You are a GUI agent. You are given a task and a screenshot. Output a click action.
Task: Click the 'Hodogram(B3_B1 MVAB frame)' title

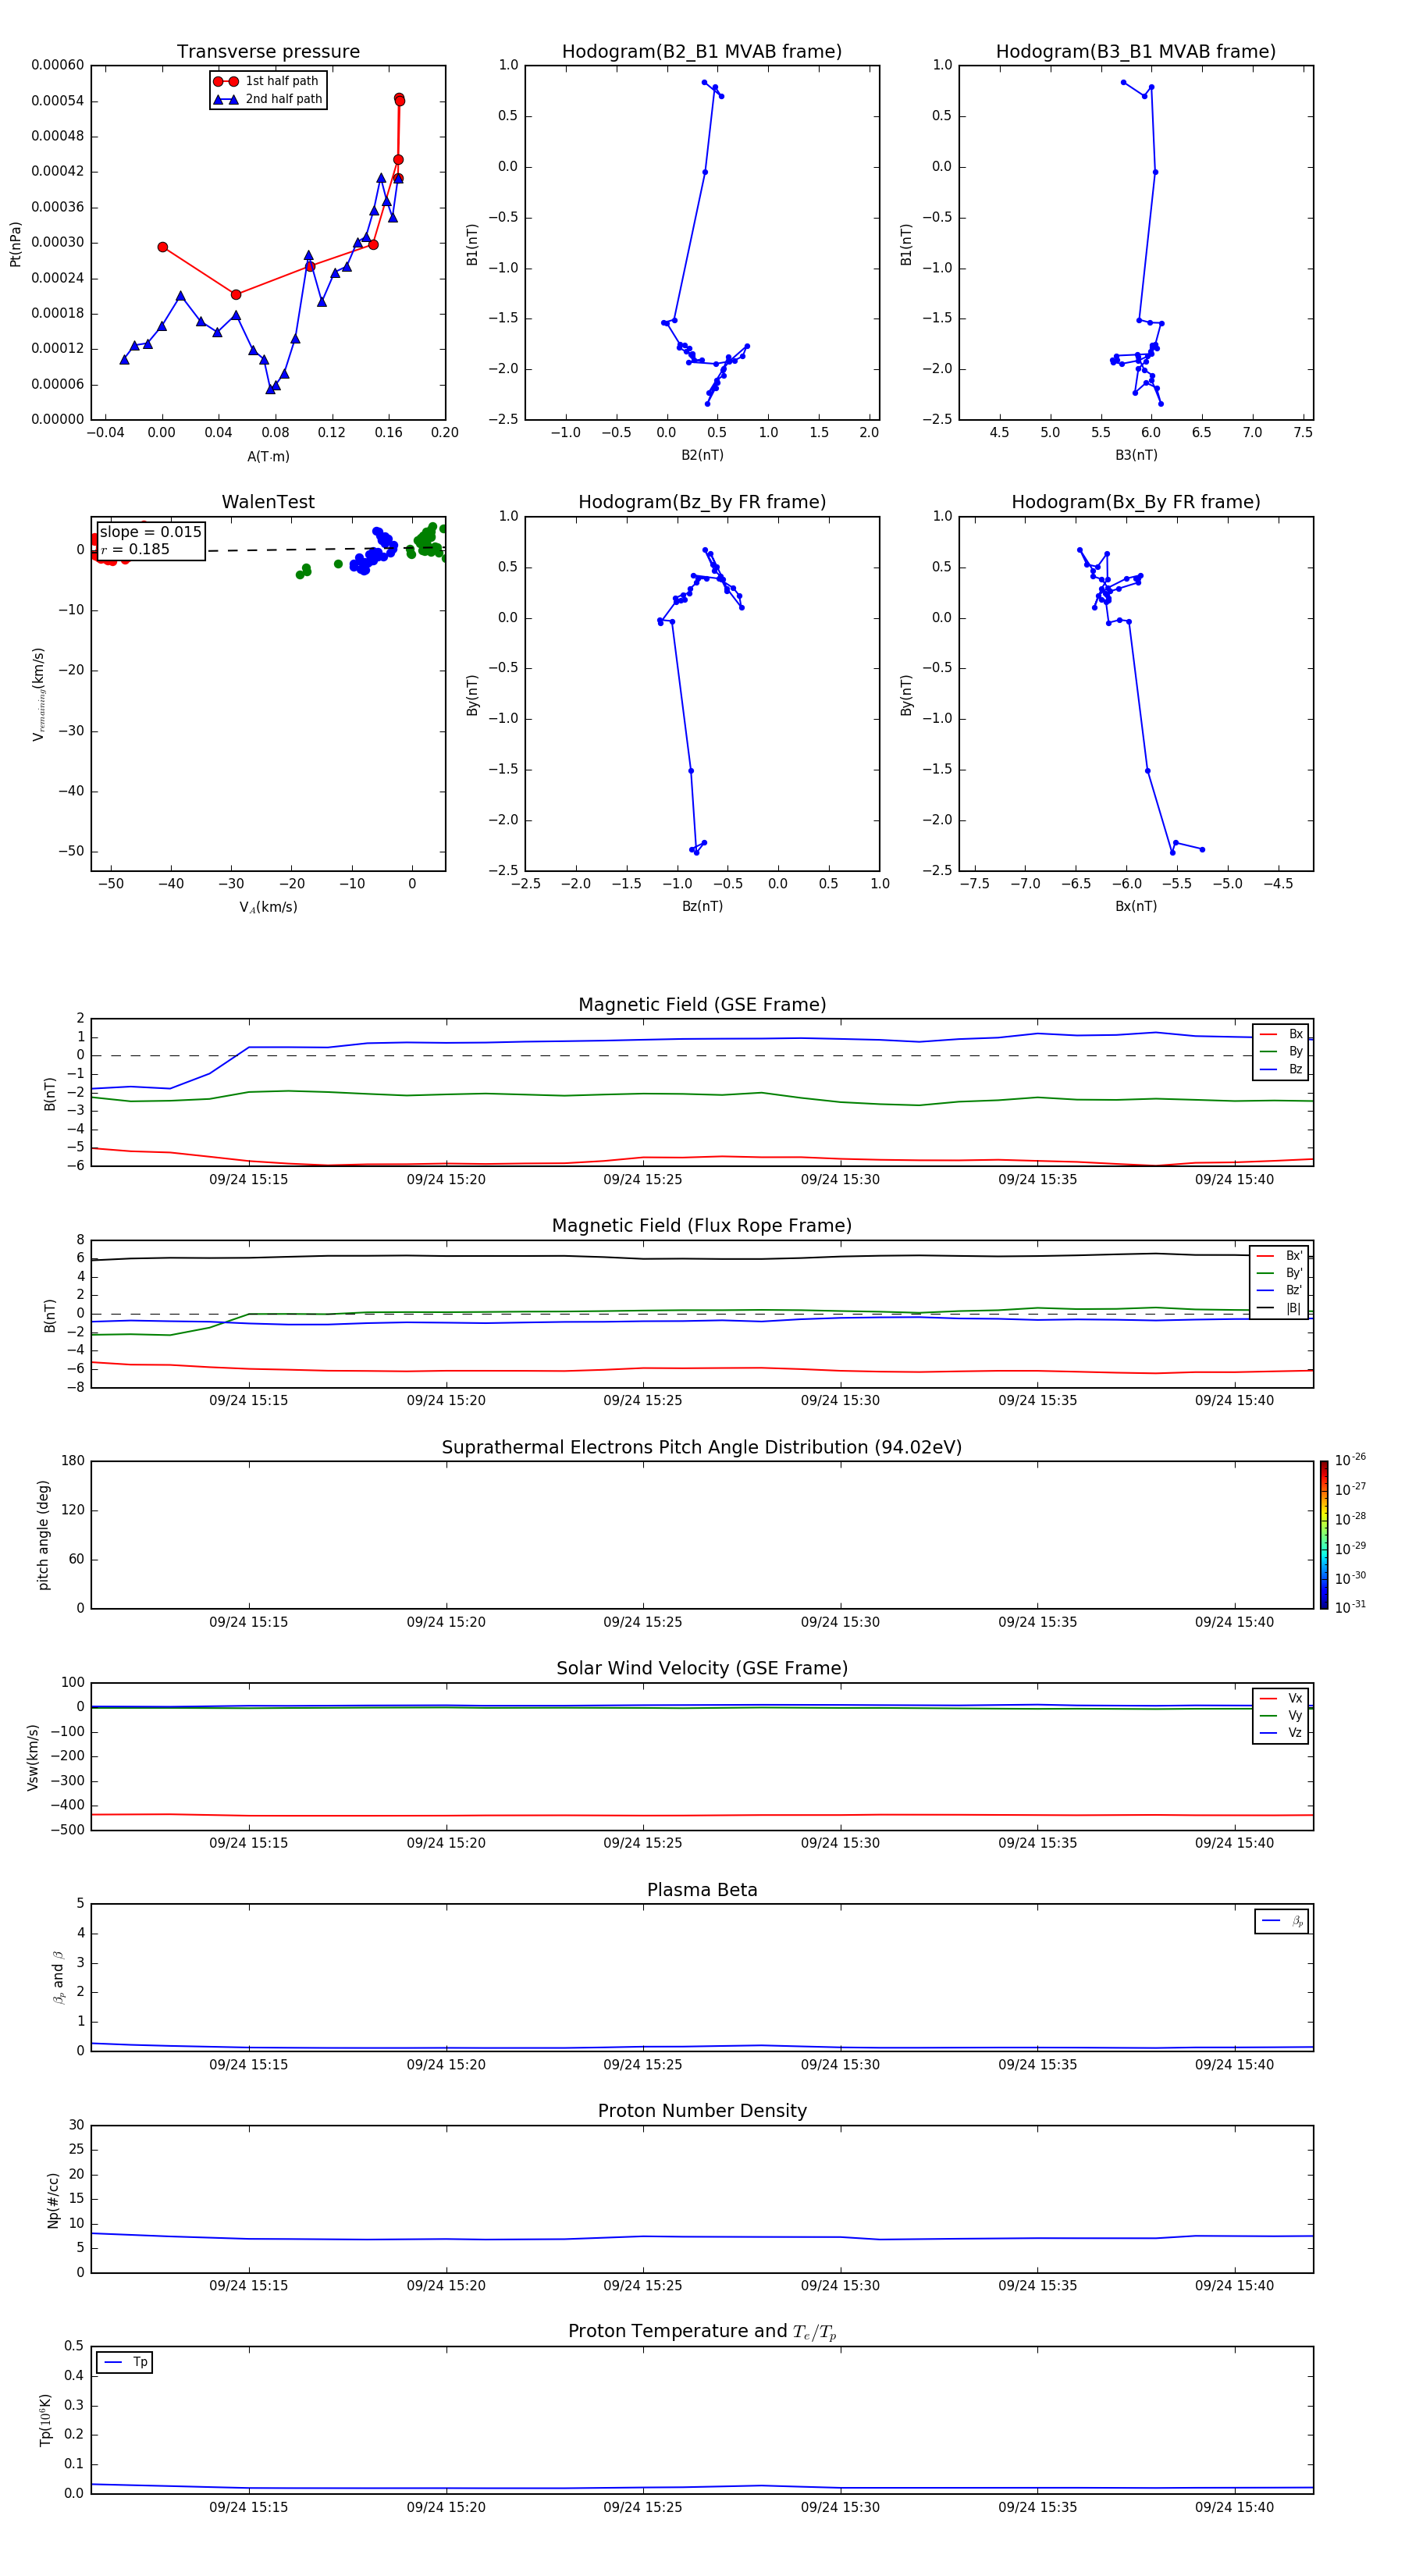pos(1136,52)
